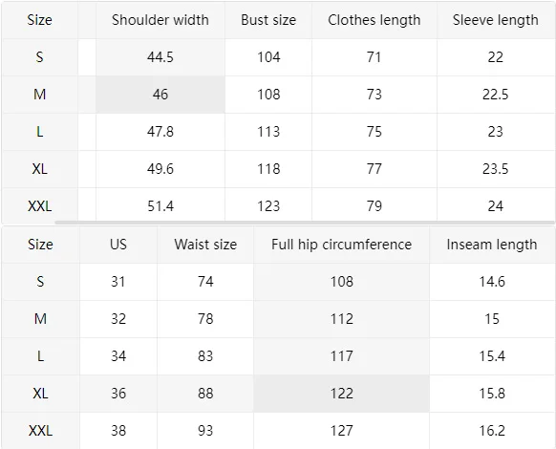
Task: Click the Sleeve length header
Action: coord(496,20)
